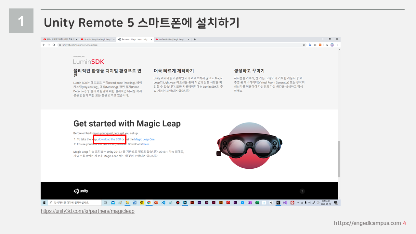Bookmark this page with the star icon
The width and height of the screenshot is (416, 234).
[x=304, y=45]
